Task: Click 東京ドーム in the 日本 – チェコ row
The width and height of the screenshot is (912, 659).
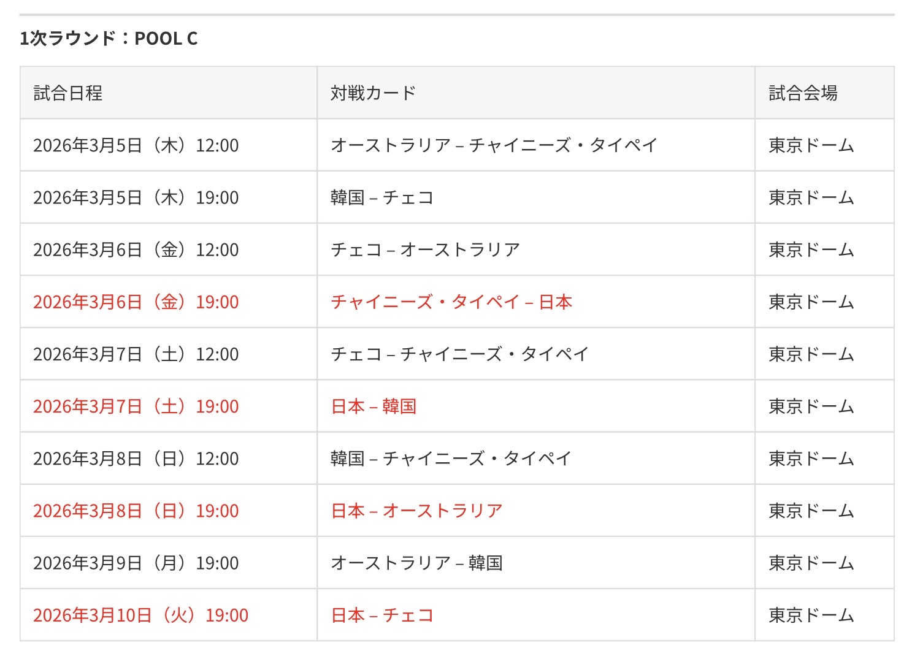Action: 811,615
